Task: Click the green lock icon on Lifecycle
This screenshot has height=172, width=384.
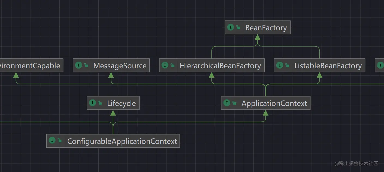Action: coord(100,103)
